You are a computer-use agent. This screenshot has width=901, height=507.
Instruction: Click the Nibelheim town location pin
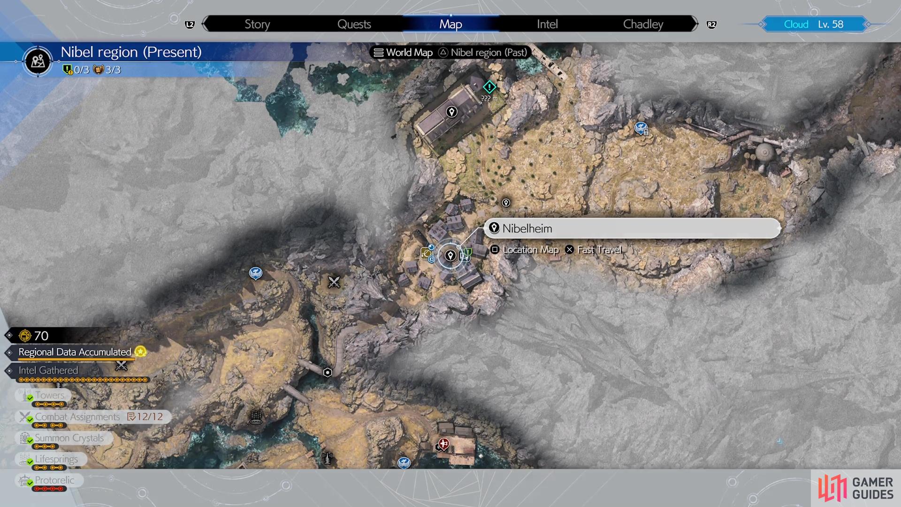pos(450,255)
